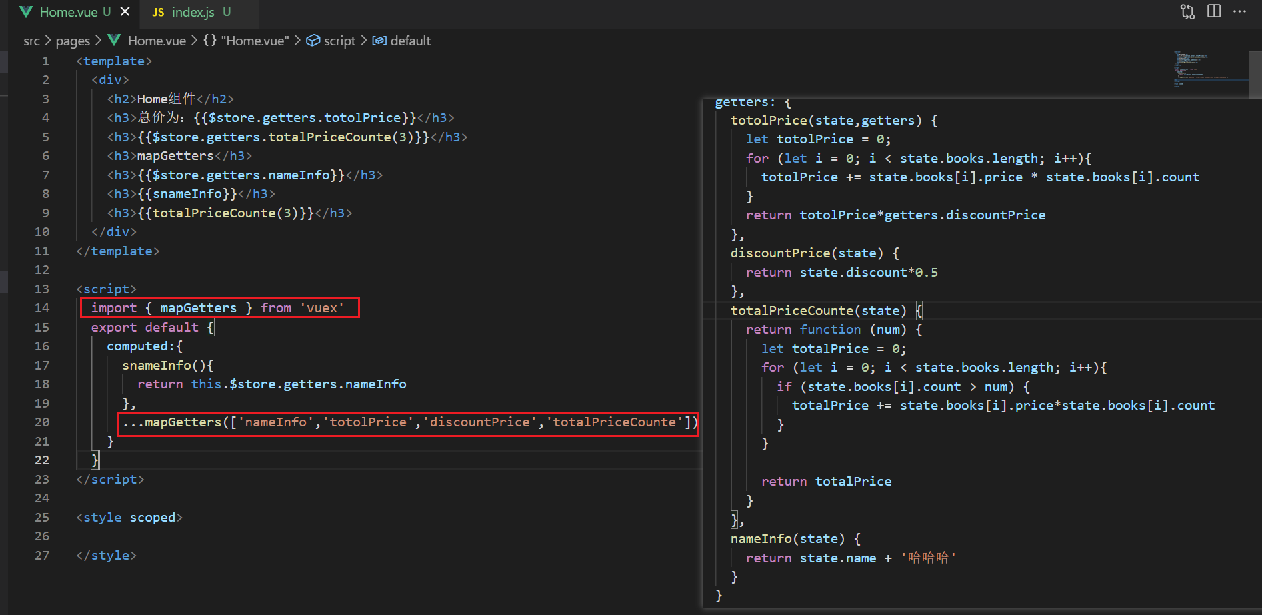The height and width of the screenshot is (615, 1262).
Task: Open the "Home.vue" object breadcrumb
Action: (255, 41)
